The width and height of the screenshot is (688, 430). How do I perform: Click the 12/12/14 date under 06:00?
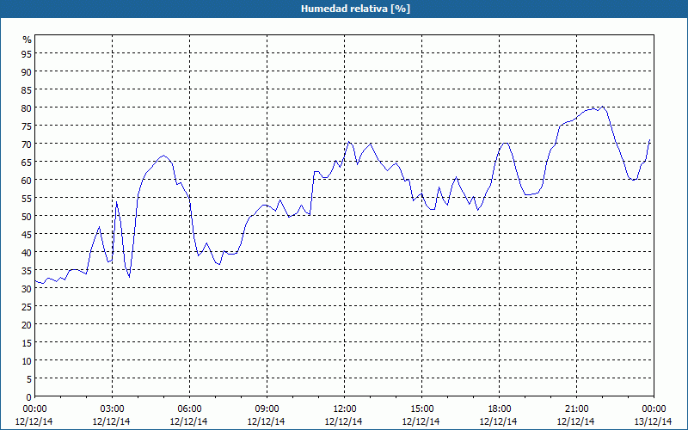(188, 421)
